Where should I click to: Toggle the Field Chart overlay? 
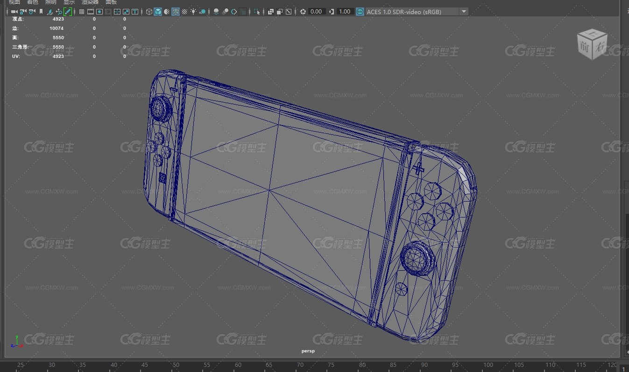[x=117, y=12]
